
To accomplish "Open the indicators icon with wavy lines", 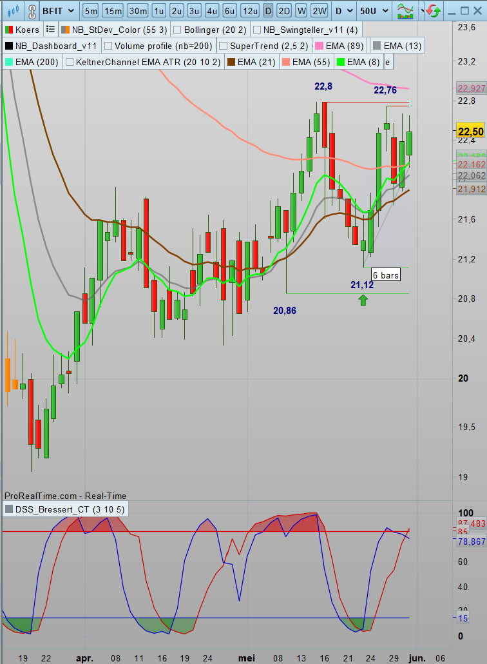I will pos(406,11).
